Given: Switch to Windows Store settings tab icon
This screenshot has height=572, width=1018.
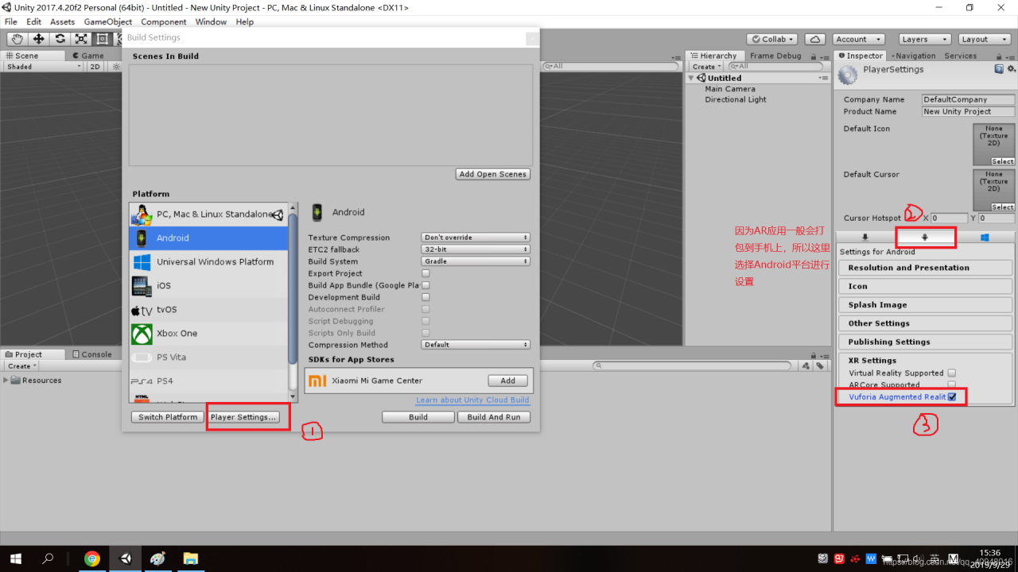Looking at the screenshot, I should [985, 238].
